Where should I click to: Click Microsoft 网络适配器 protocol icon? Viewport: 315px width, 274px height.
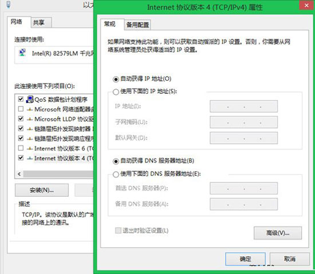pyautogui.click(x=30, y=109)
